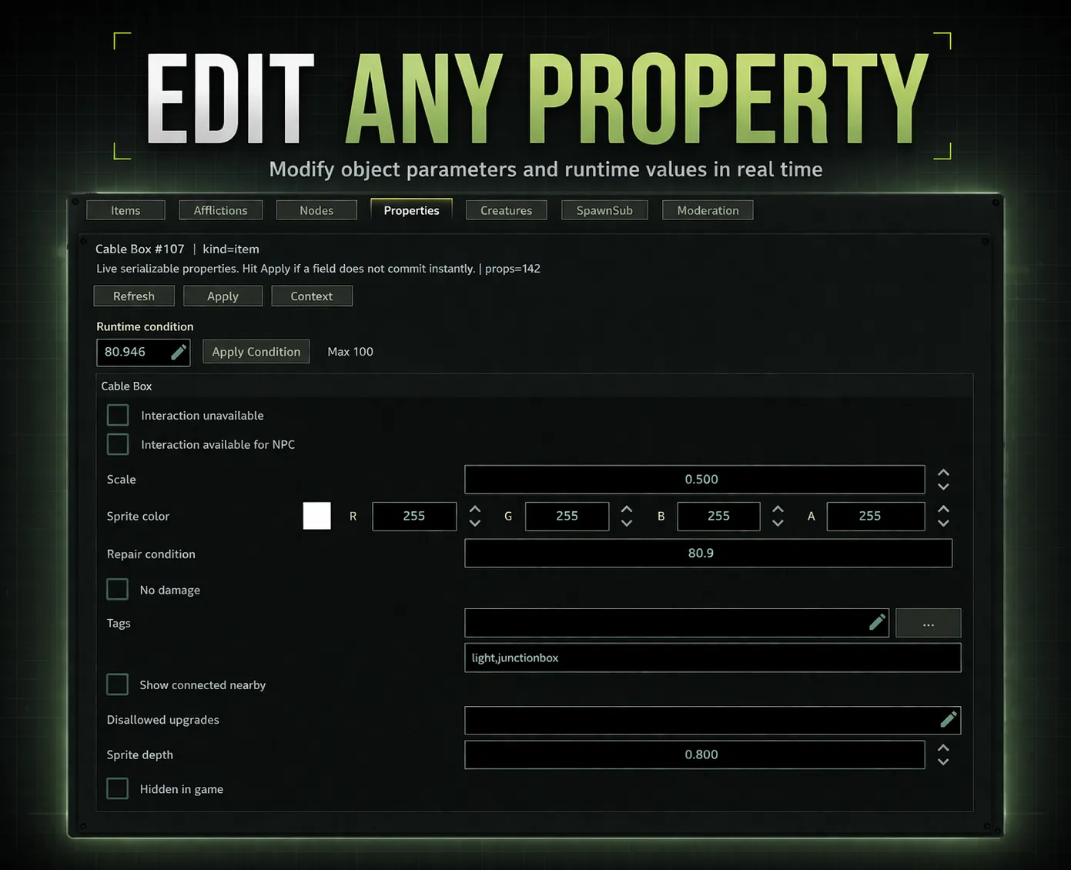This screenshot has height=870, width=1071.
Task: Click the Repair condition value field
Action: pos(708,554)
